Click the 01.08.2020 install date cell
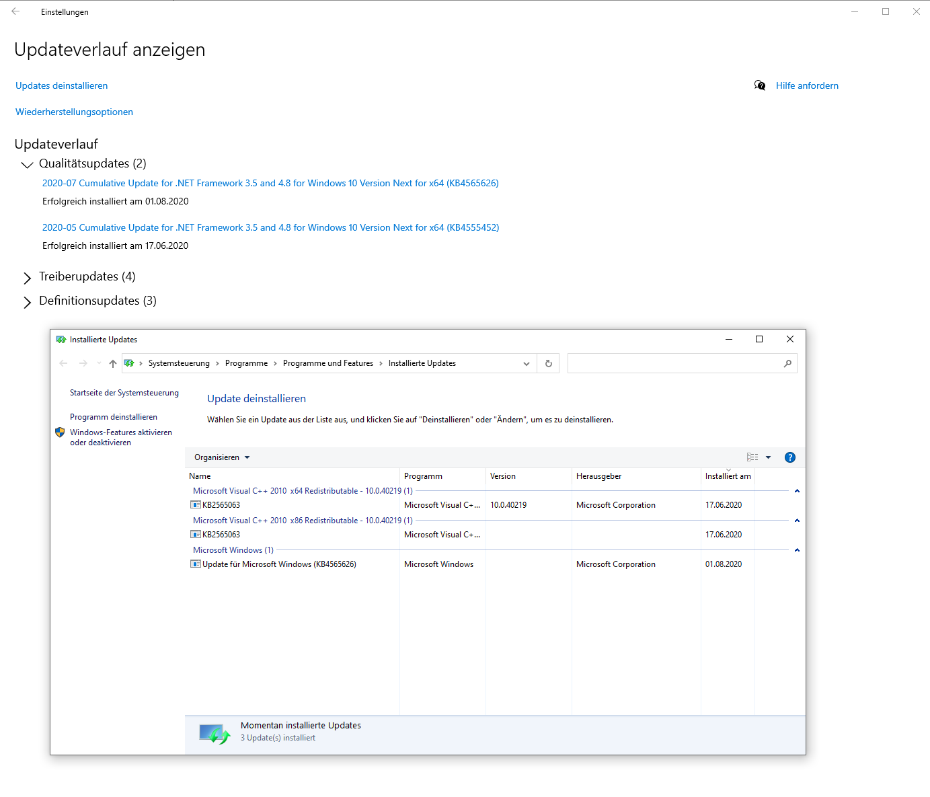The width and height of the screenshot is (930, 797). click(724, 564)
